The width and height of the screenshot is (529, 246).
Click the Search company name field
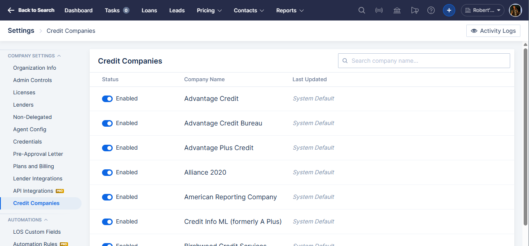click(424, 61)
